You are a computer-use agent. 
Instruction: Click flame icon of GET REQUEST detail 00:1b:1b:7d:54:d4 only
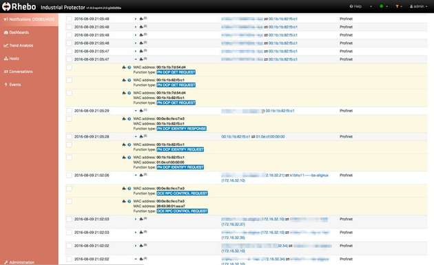click(124, 67)
